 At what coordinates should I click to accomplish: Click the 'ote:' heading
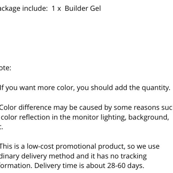pyautogui.click(x=5, y=68)
